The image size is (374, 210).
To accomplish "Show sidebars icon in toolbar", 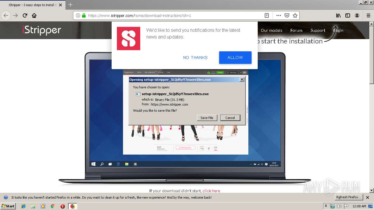I will point(348,15).
